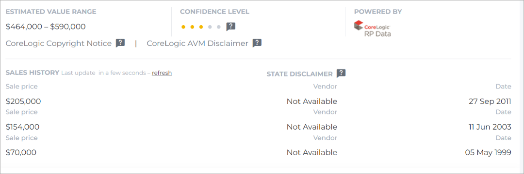
Task: Click the CoreLogic RP Data logo
Action: [x=372, y=29]
